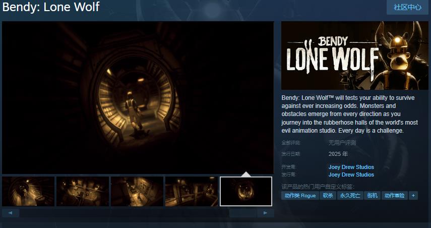Open the 社区中心 community hub button
This screenshot has width=431, height=228.
pos(407,7)
